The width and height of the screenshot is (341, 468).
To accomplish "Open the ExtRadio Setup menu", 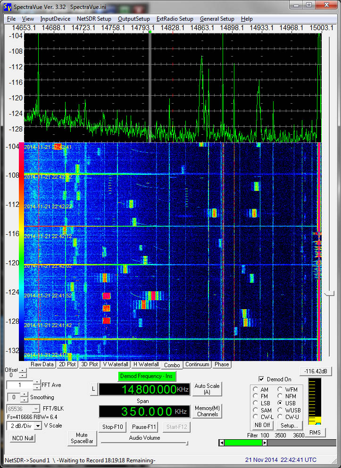I will [175, 19].
